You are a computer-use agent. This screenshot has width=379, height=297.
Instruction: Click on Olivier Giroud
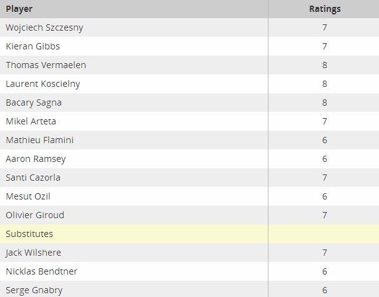point(35,215)
